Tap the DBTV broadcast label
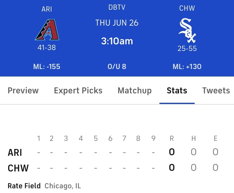The width and height of the screenshot is (234, 193). pyautogui.click(x=117, y=7)
